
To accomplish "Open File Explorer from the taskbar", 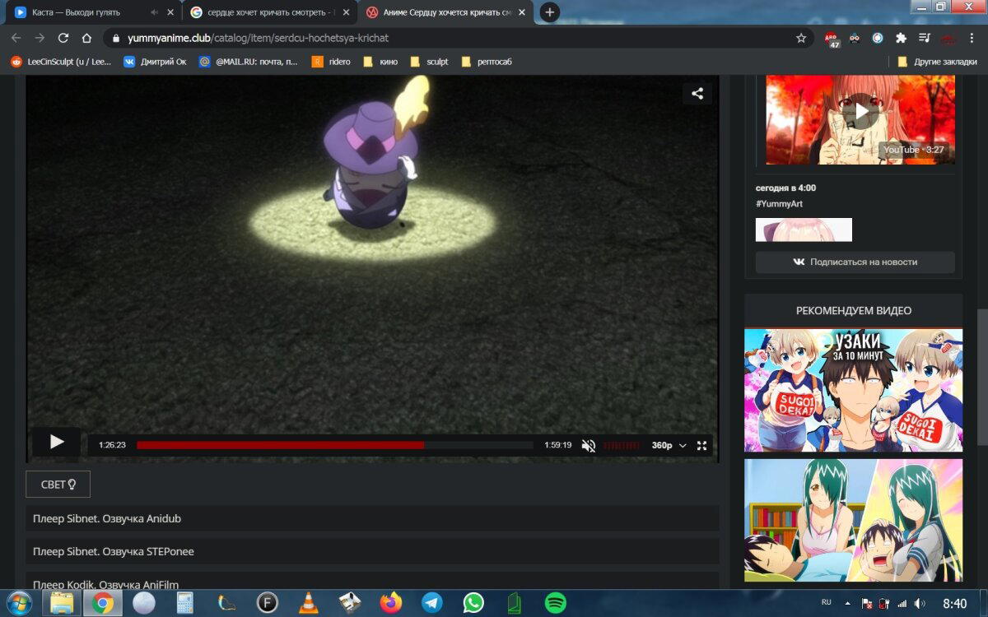I will click(62, 603).
